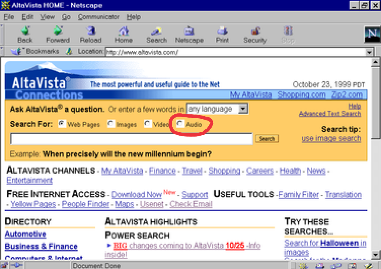This screenshot has width=381, height=269.
Task: Open the Shopping.com link
Action: [x=301, y=95]
